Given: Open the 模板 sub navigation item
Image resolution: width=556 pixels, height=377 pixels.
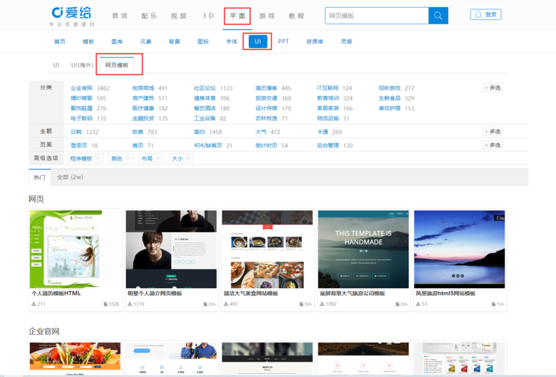Looking at the screenshot, I should (88, 42).
